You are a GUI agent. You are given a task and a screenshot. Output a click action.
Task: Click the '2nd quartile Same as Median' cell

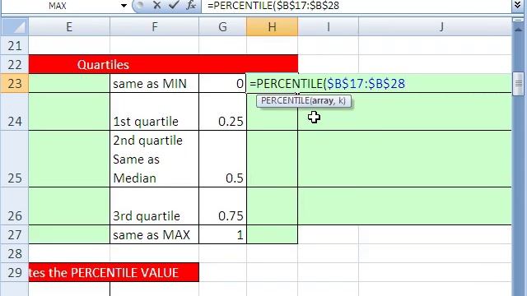pyautogui.click(x=154, y=159)
